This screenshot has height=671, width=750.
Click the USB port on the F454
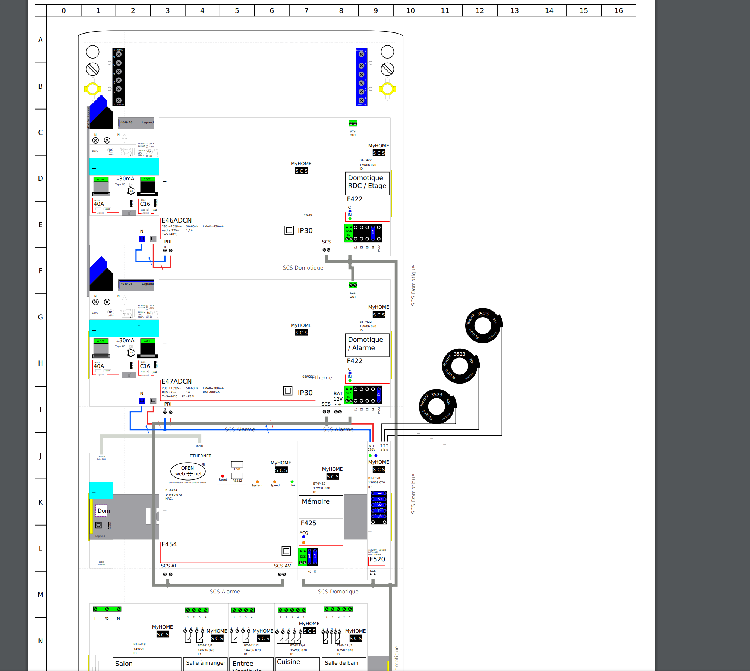(237, 464)
